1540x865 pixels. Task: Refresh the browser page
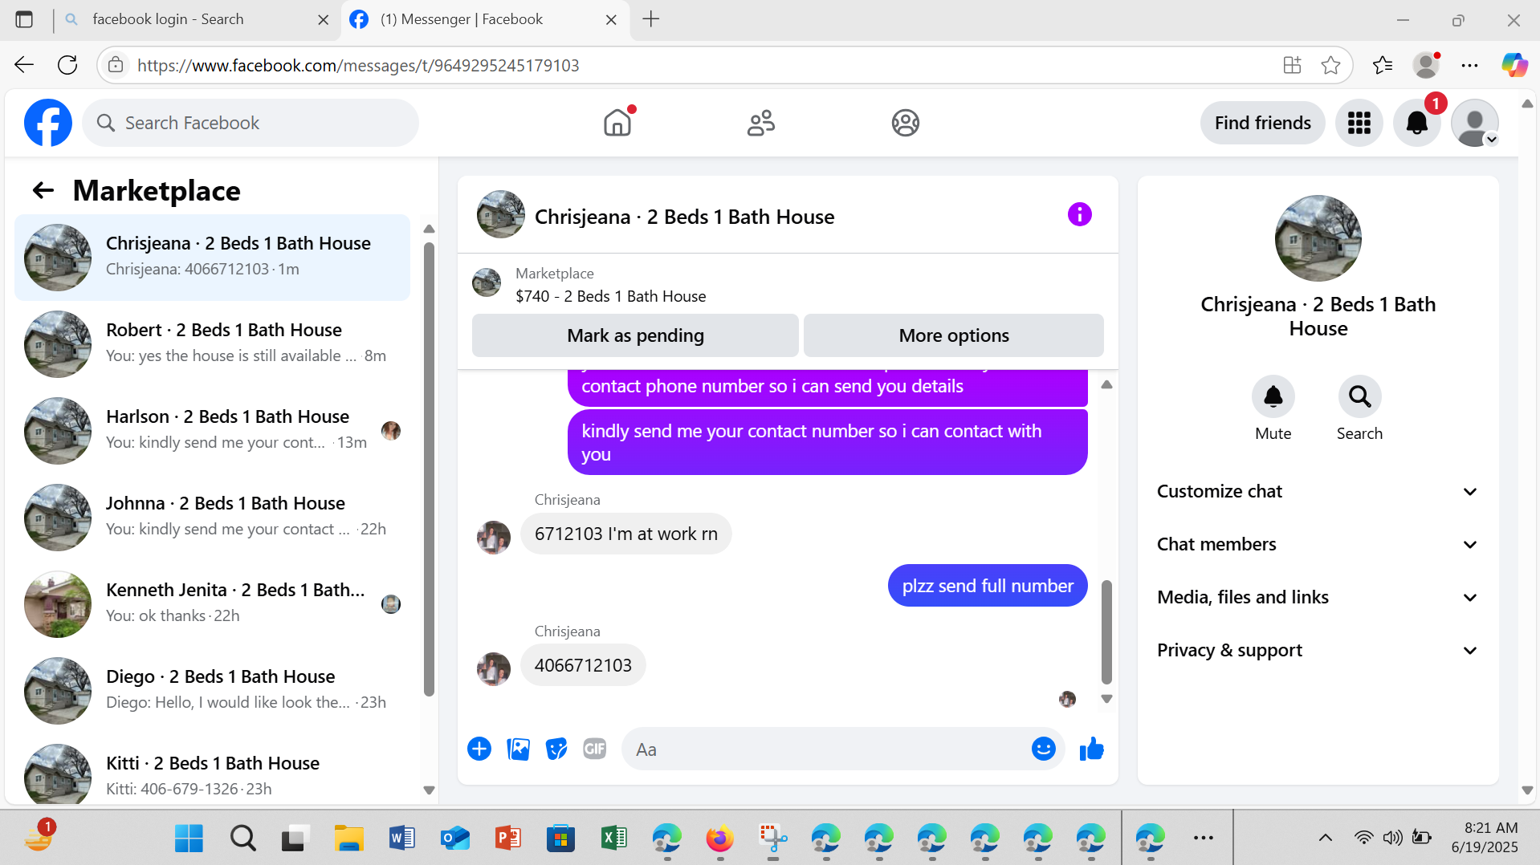click(x=67, y=65)
